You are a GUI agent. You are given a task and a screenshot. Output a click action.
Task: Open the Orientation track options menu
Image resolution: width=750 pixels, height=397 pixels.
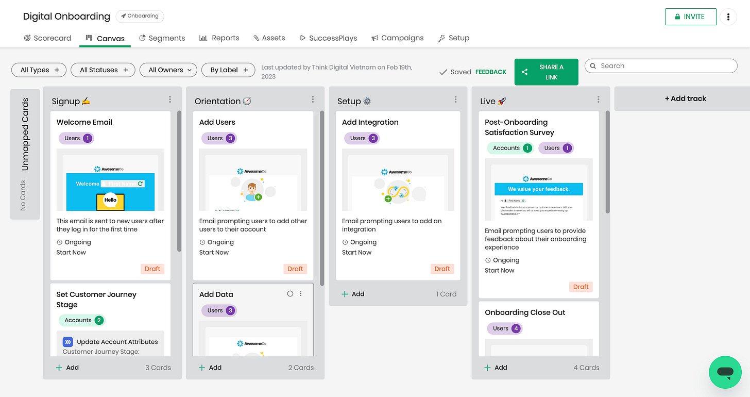(313, 100)
